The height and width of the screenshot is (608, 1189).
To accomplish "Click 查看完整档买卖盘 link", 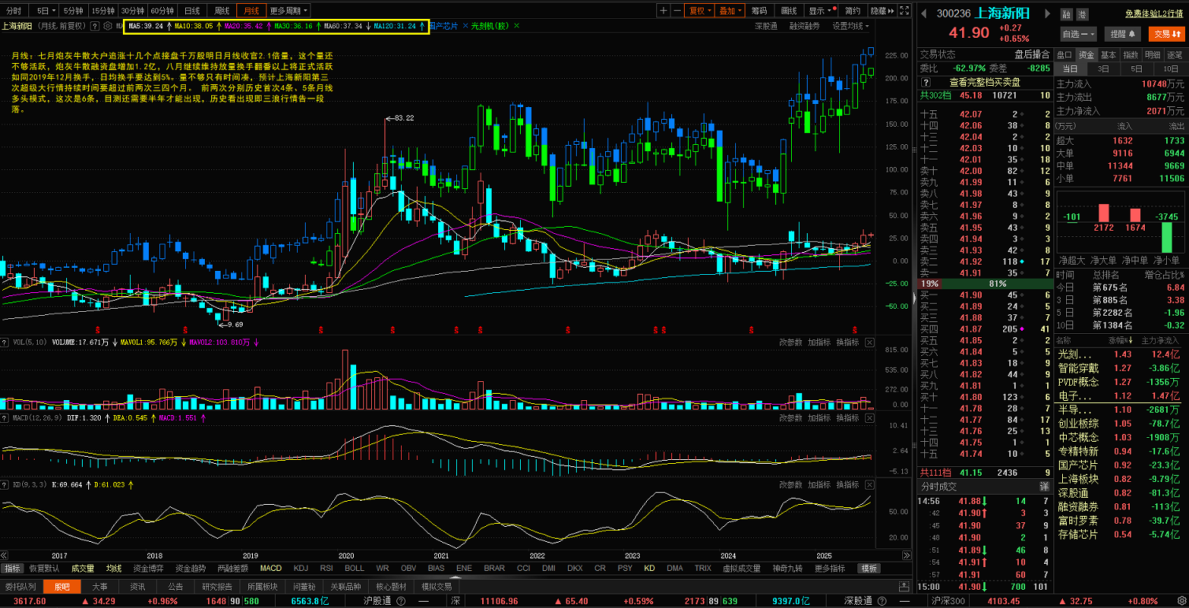I will coord(984,82).
